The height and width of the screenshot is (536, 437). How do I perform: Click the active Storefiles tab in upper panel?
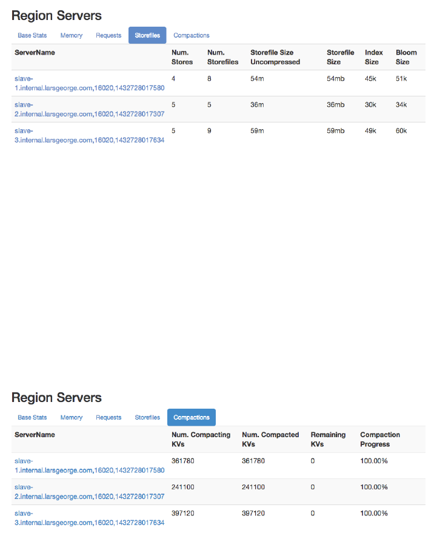pyautogui.click(x=147, y=35)
